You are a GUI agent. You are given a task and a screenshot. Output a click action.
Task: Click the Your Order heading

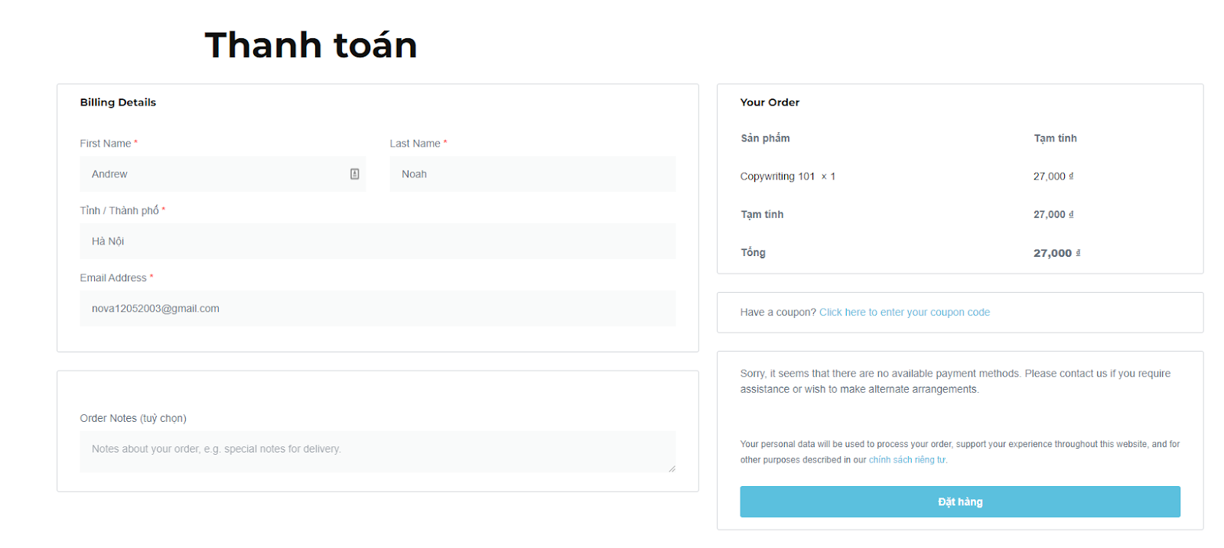[770, 102]
